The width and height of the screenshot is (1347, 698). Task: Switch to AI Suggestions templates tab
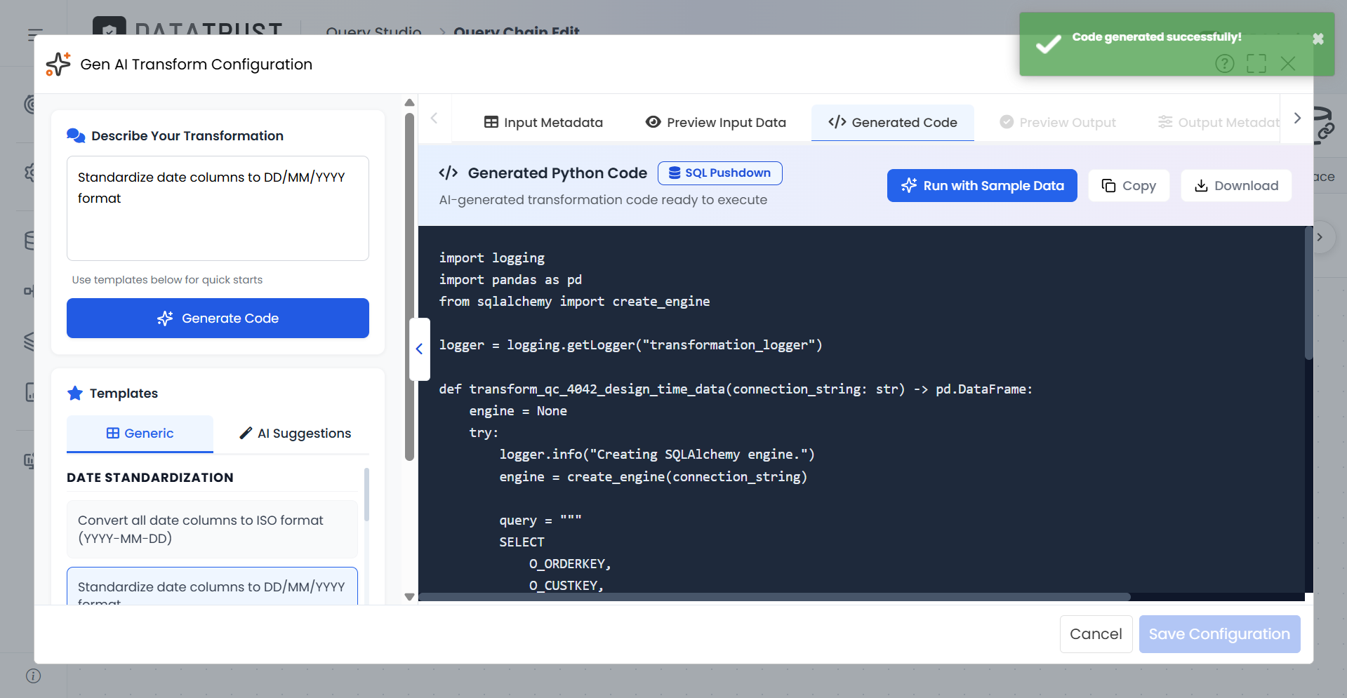point(295,433)
